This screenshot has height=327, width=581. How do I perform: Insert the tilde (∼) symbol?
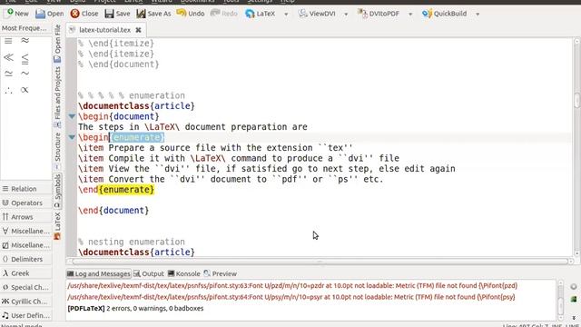click(25, 74)
